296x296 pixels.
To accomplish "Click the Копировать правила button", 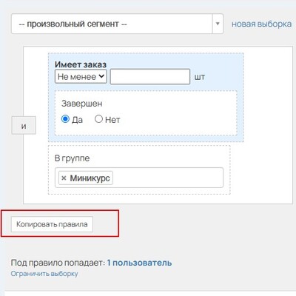I will coord(52,224).
